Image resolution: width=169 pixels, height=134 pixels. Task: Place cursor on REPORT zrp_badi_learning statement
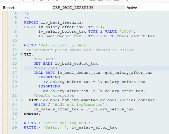53,22
